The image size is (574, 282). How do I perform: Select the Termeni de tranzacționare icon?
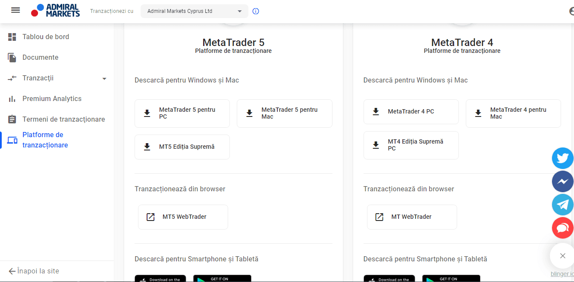[12, 119]
